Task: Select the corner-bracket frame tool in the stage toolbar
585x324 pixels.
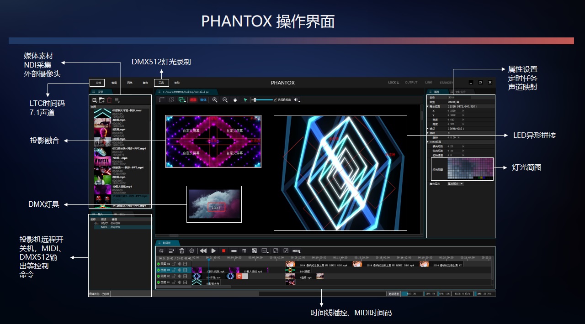Action: point(162,99)
